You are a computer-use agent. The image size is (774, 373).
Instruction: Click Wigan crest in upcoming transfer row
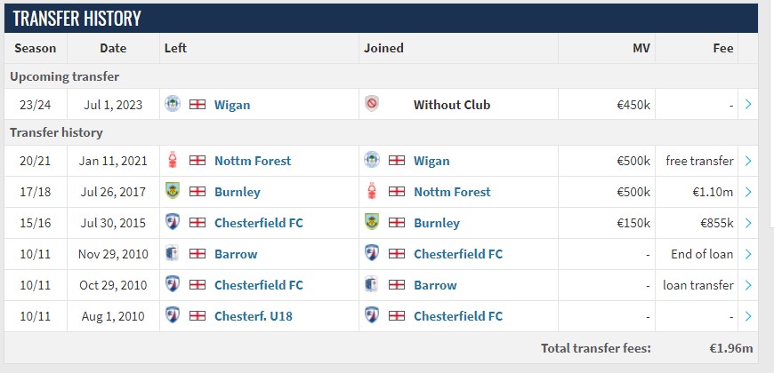(173, 104)
